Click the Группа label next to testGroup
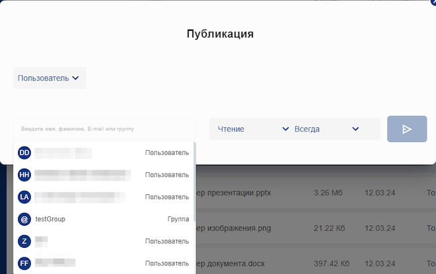Screen dimensions: 436x274 point(178,219)
